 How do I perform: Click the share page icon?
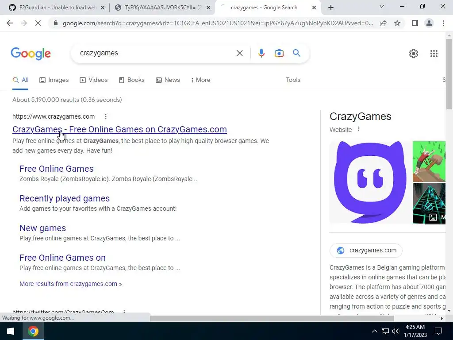pyautogui.click(x=383, y=23)
